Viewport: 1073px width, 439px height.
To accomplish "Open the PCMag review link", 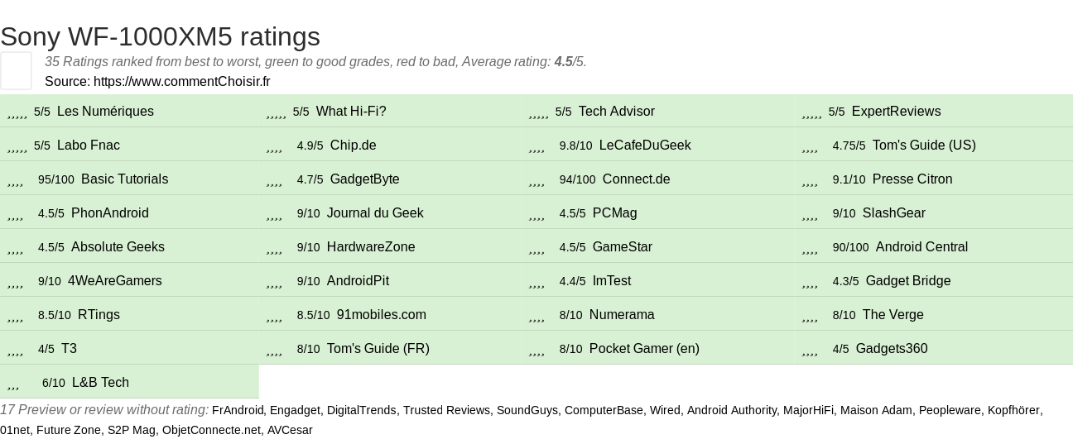I will pyautogui.click(x=614, y=213).
